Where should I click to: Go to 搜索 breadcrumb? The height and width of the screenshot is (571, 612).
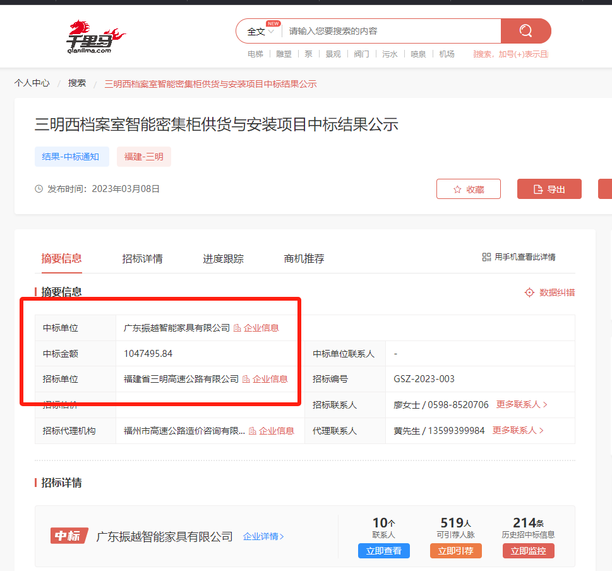click(x=77, y=83)
